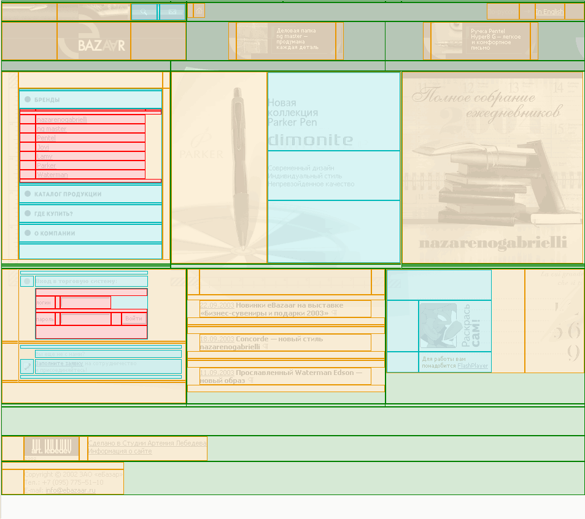Select the Waterman brand link
Viewport: 585px width, 519px height.
click(x=52, y=175)
